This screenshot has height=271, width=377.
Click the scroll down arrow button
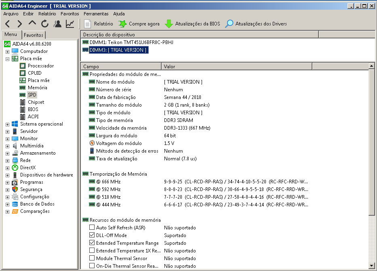pos(371,266)
